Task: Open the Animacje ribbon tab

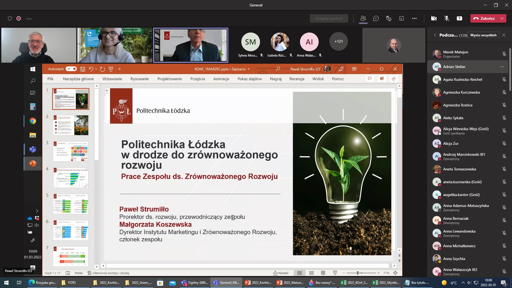Action: coord(221,79)
